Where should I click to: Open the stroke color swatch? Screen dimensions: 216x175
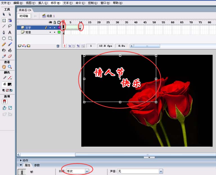coord(10,78)
